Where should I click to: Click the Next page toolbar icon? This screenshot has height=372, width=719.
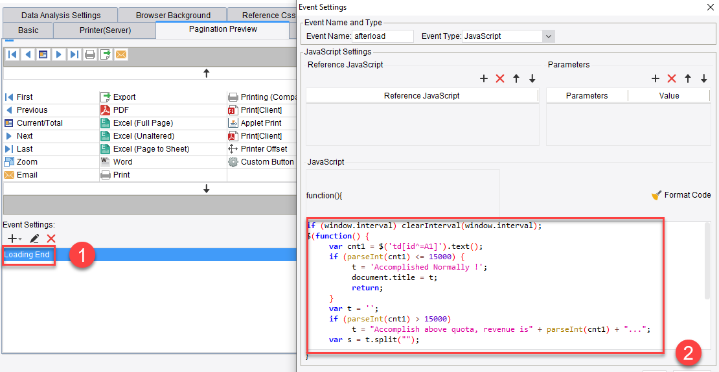pyautogui.click(x=59, y=54)
